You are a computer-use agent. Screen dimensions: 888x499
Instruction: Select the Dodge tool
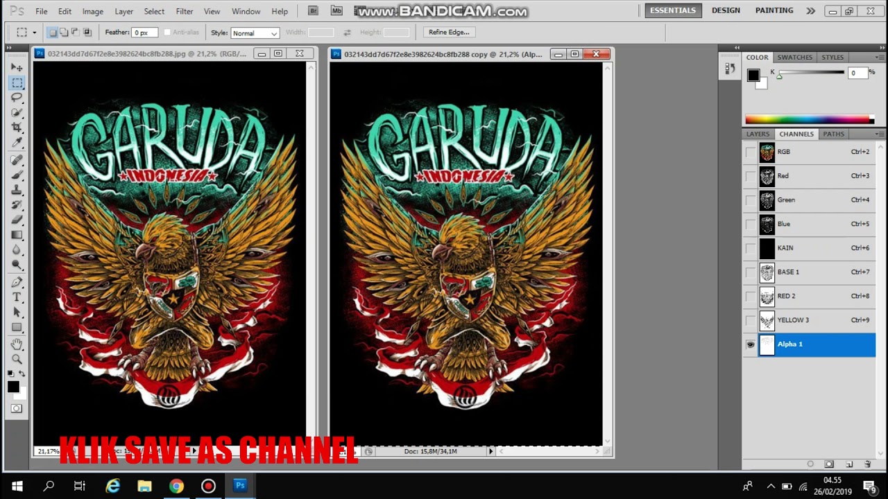coord(17,265)
